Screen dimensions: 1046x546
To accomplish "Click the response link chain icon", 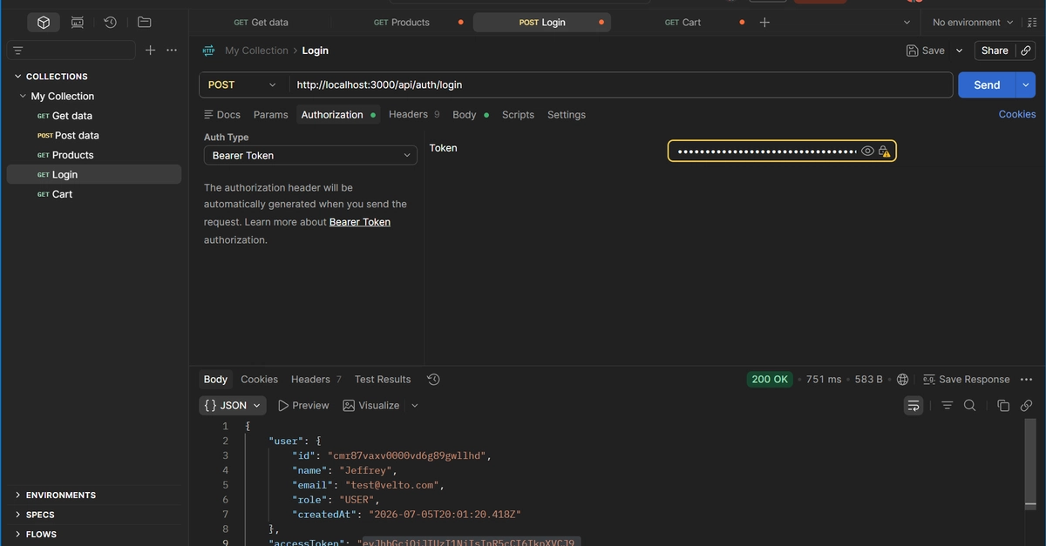I will pyautogui.click(x=1026, y=406).
